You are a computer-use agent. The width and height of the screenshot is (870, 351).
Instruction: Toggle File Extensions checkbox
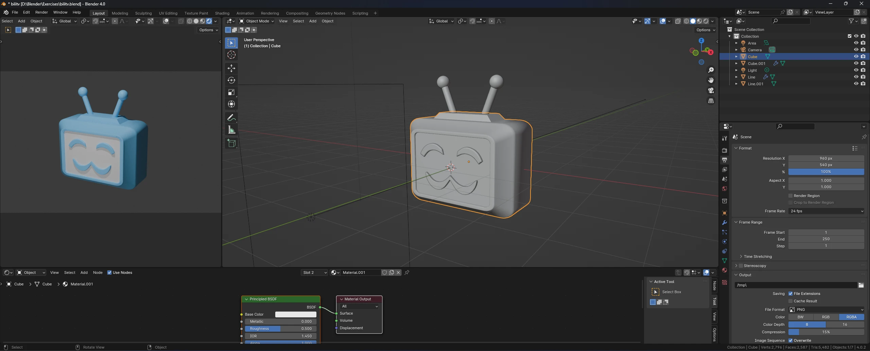coord(790,294)
